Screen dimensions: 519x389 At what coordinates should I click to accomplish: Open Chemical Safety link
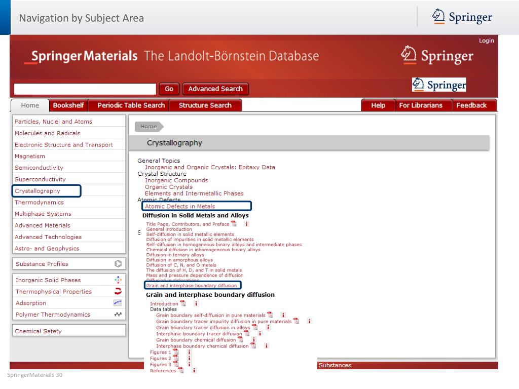click(x=38, y=331)
